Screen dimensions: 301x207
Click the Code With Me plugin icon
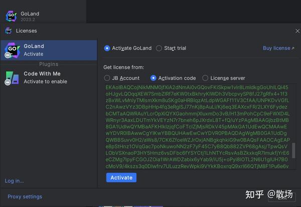12,77
